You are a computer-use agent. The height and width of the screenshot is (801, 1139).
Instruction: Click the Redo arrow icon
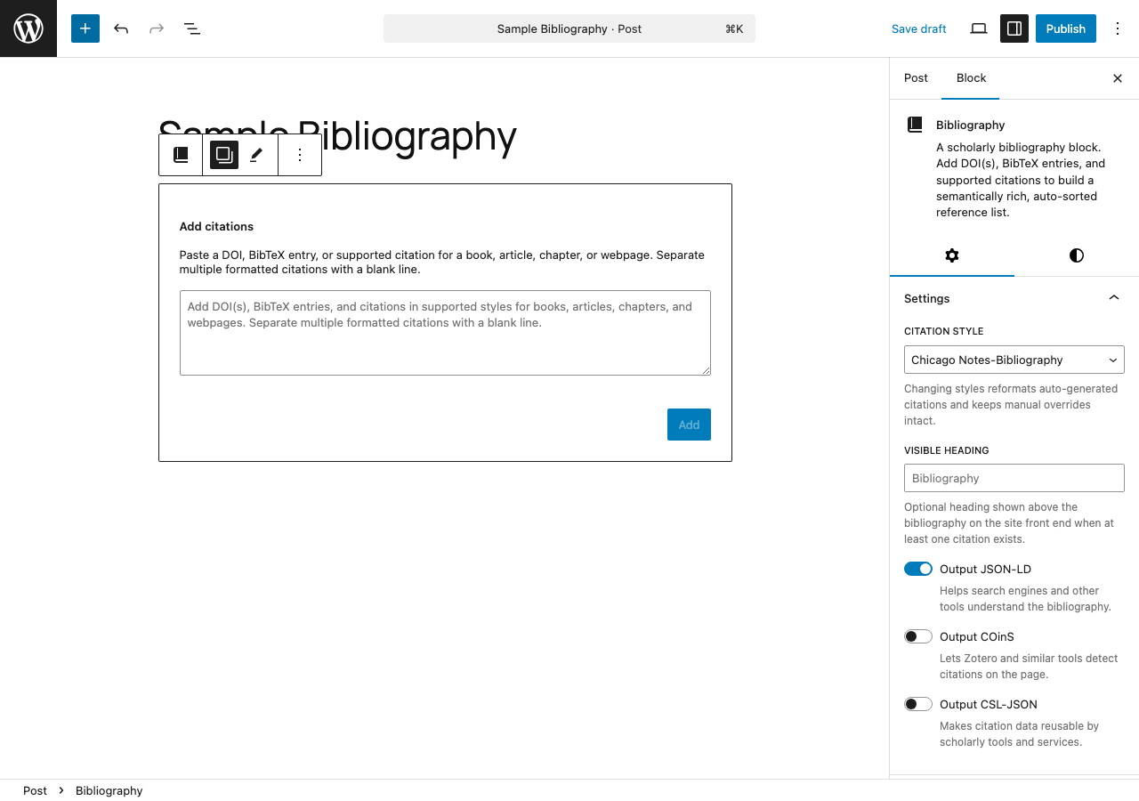pos(157,28)
